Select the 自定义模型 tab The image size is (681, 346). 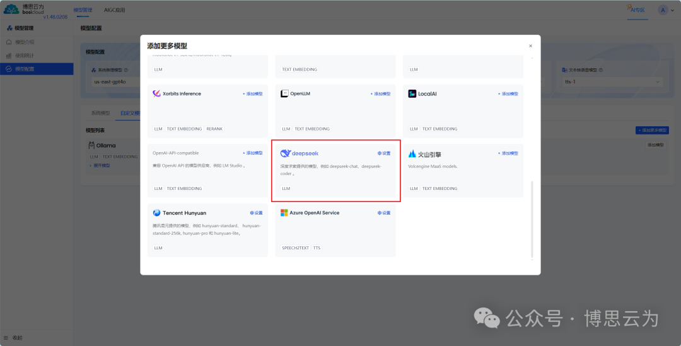pos(130,113)
